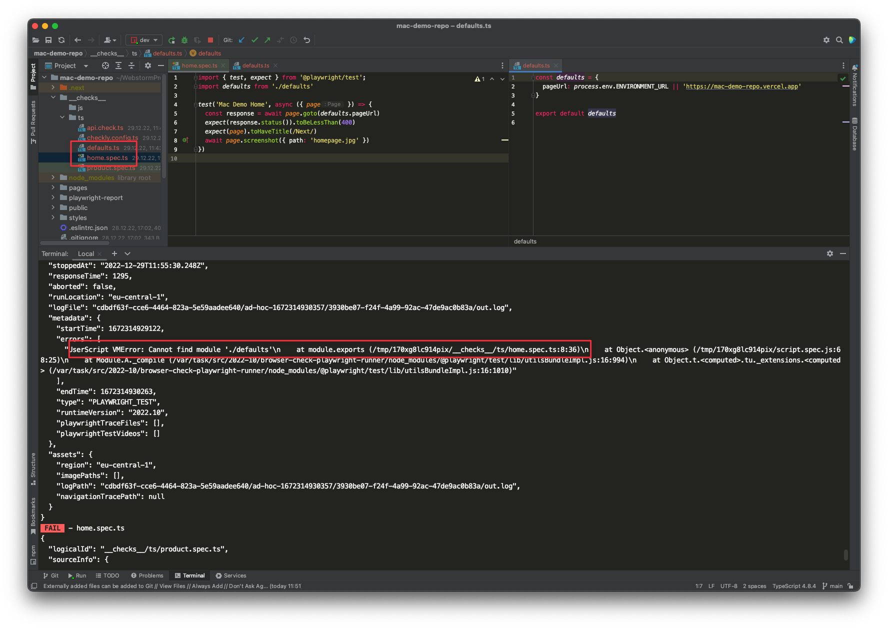
Task: Open the Code With Me user dropdown
Action: click(110, 40)
